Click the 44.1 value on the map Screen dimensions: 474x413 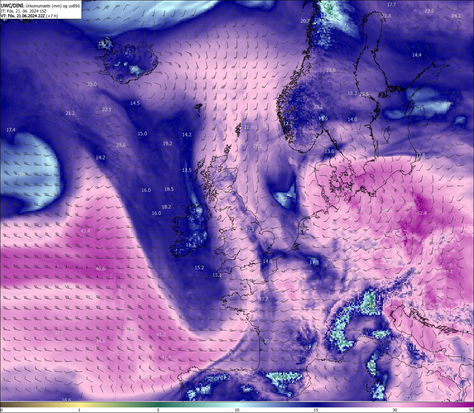[448, 271]
